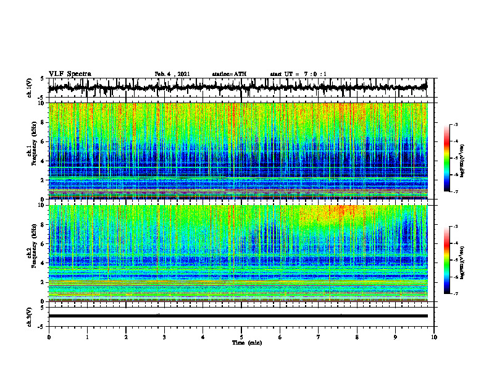This screenshot has height=378, width=489.
Task: Click time axis tick label "1"
Action: (x=87, y=337)
